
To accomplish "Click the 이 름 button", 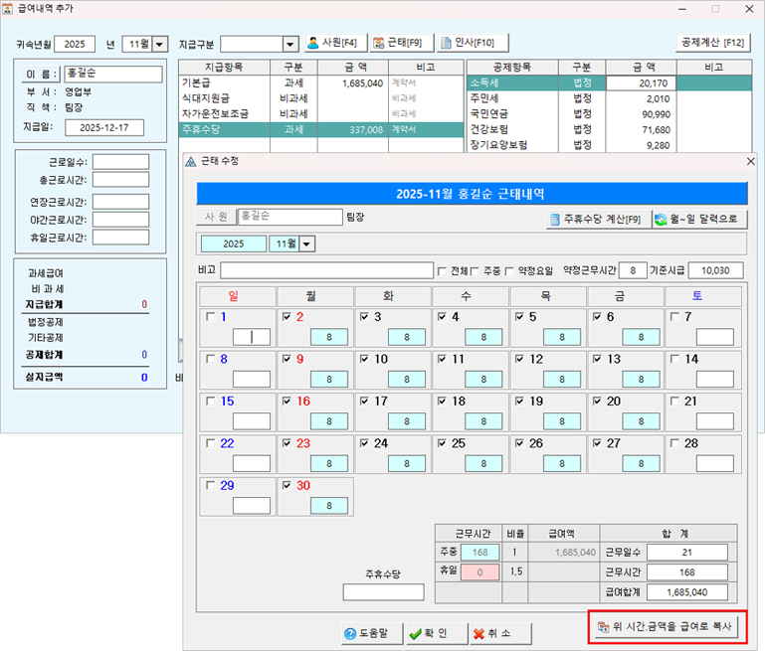I will 41,75.
